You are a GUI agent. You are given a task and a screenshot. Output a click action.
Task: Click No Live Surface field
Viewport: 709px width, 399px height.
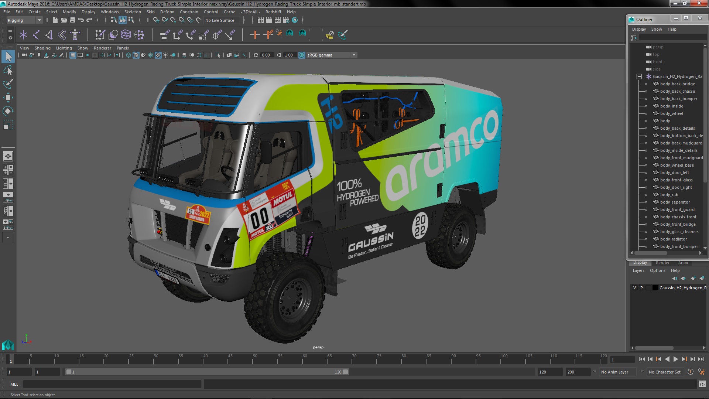tap(221, 20)
